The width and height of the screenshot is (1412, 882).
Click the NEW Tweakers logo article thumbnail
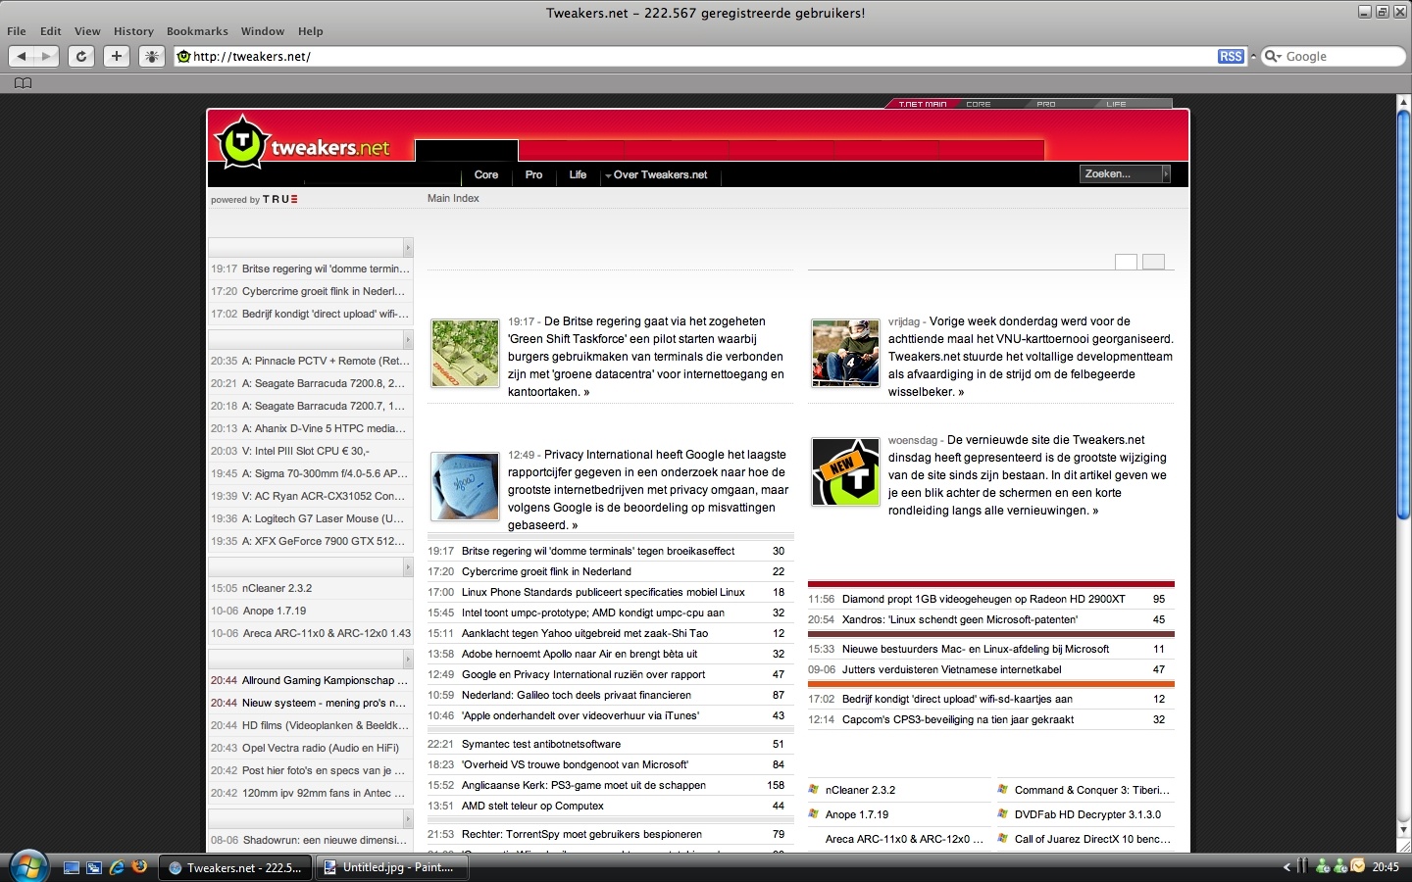point(845,472)
